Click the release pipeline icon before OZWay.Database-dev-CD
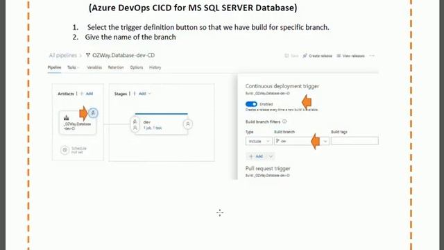Image resolution: width=444 pixels, height=250 pixels. (88, 56)
